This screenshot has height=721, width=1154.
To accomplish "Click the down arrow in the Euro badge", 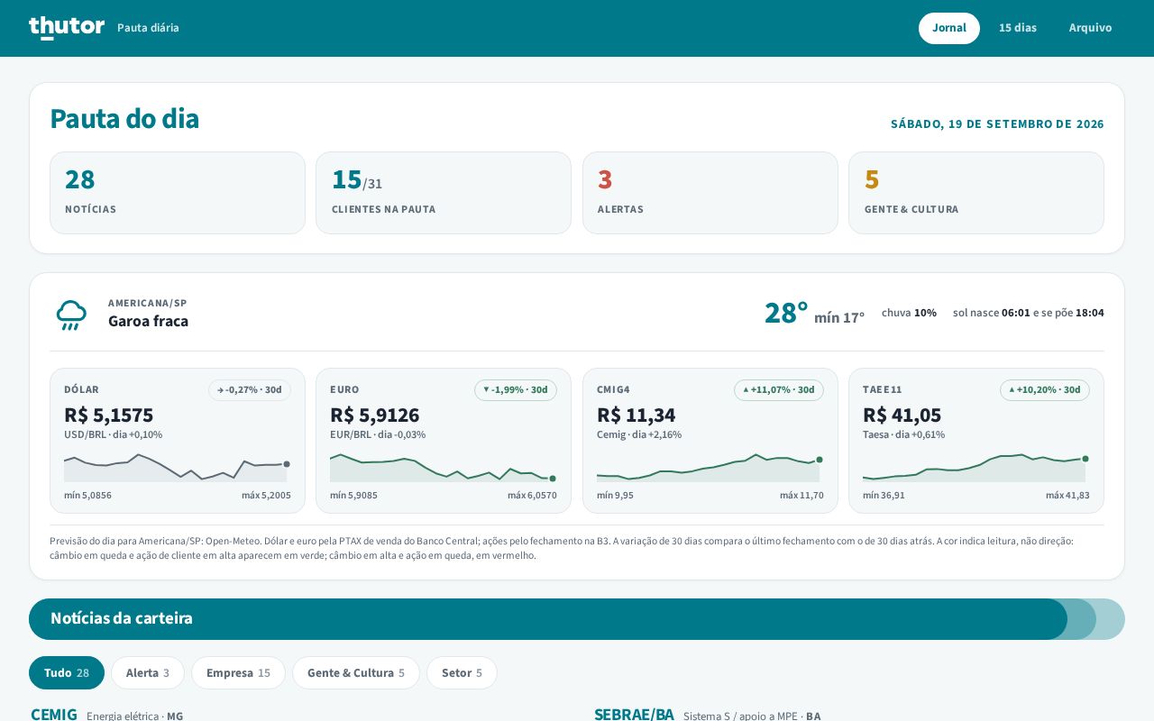I will click(x=486, y=389).
